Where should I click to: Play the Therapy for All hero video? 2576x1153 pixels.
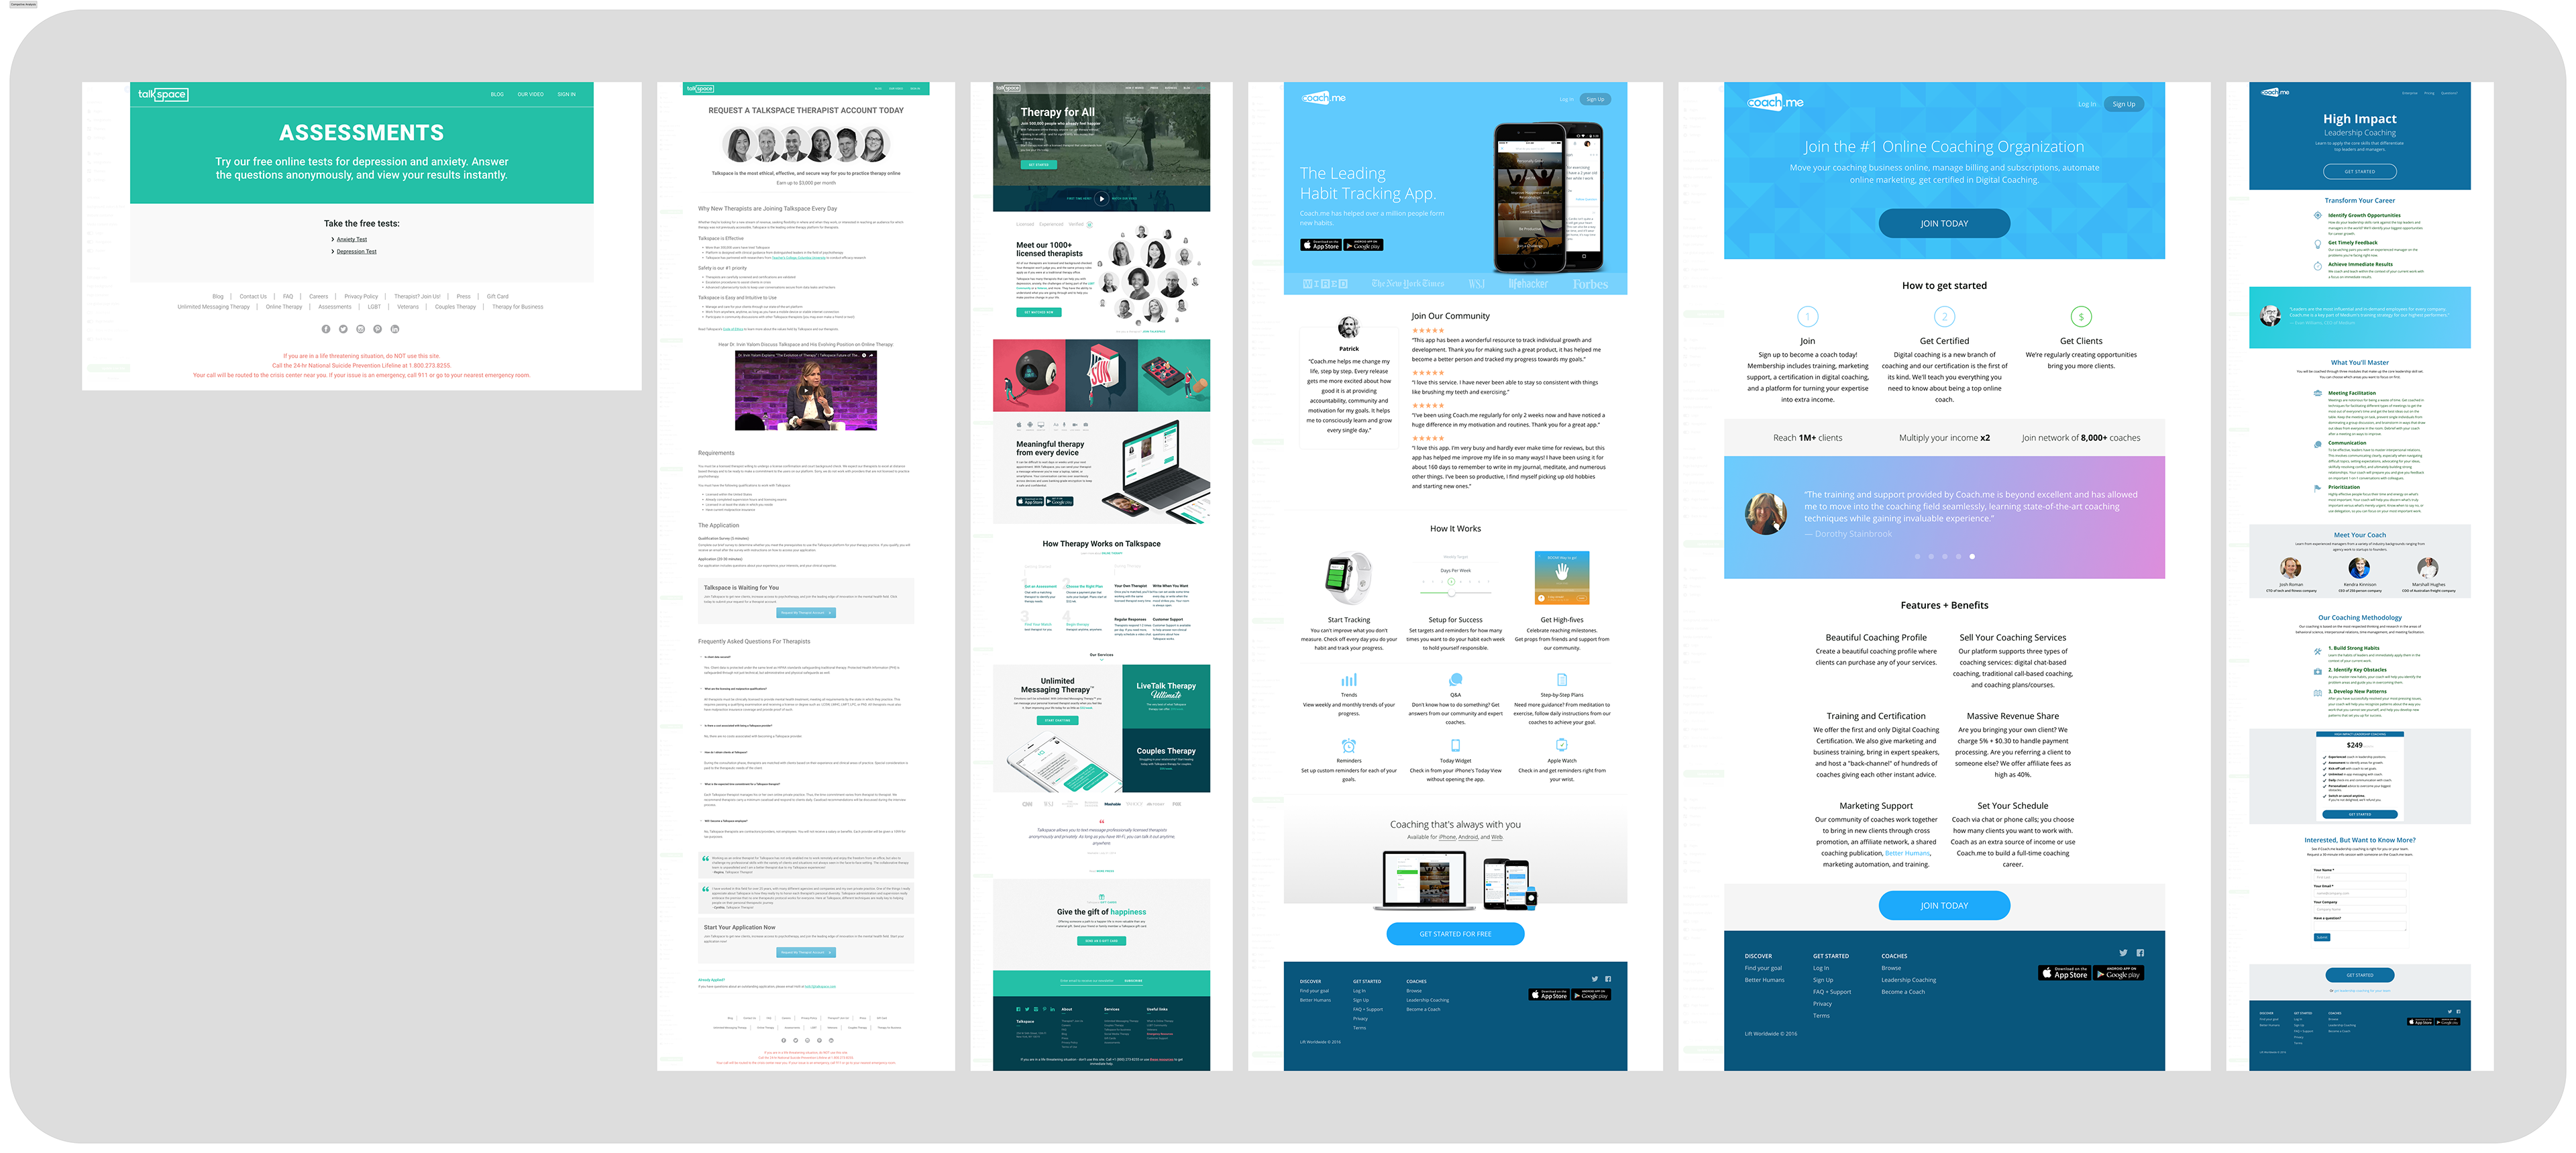tap(1101, 198)
